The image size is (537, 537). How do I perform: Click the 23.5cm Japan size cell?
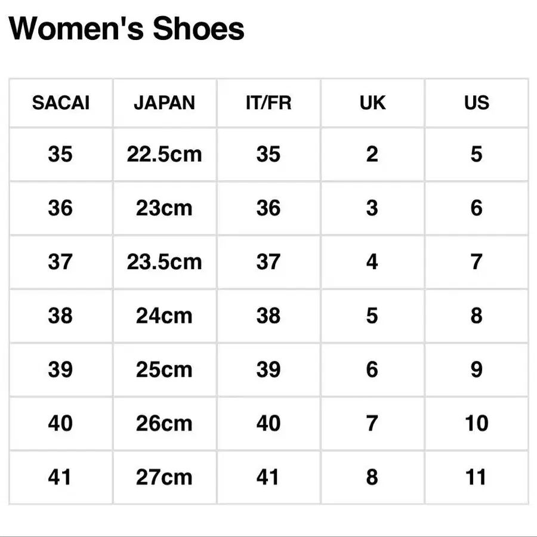click(x=164, y=262)
